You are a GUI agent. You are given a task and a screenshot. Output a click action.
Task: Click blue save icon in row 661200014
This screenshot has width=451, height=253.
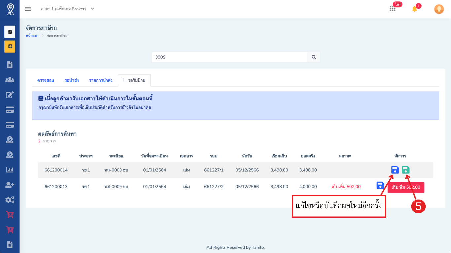[x=395, y=170]
